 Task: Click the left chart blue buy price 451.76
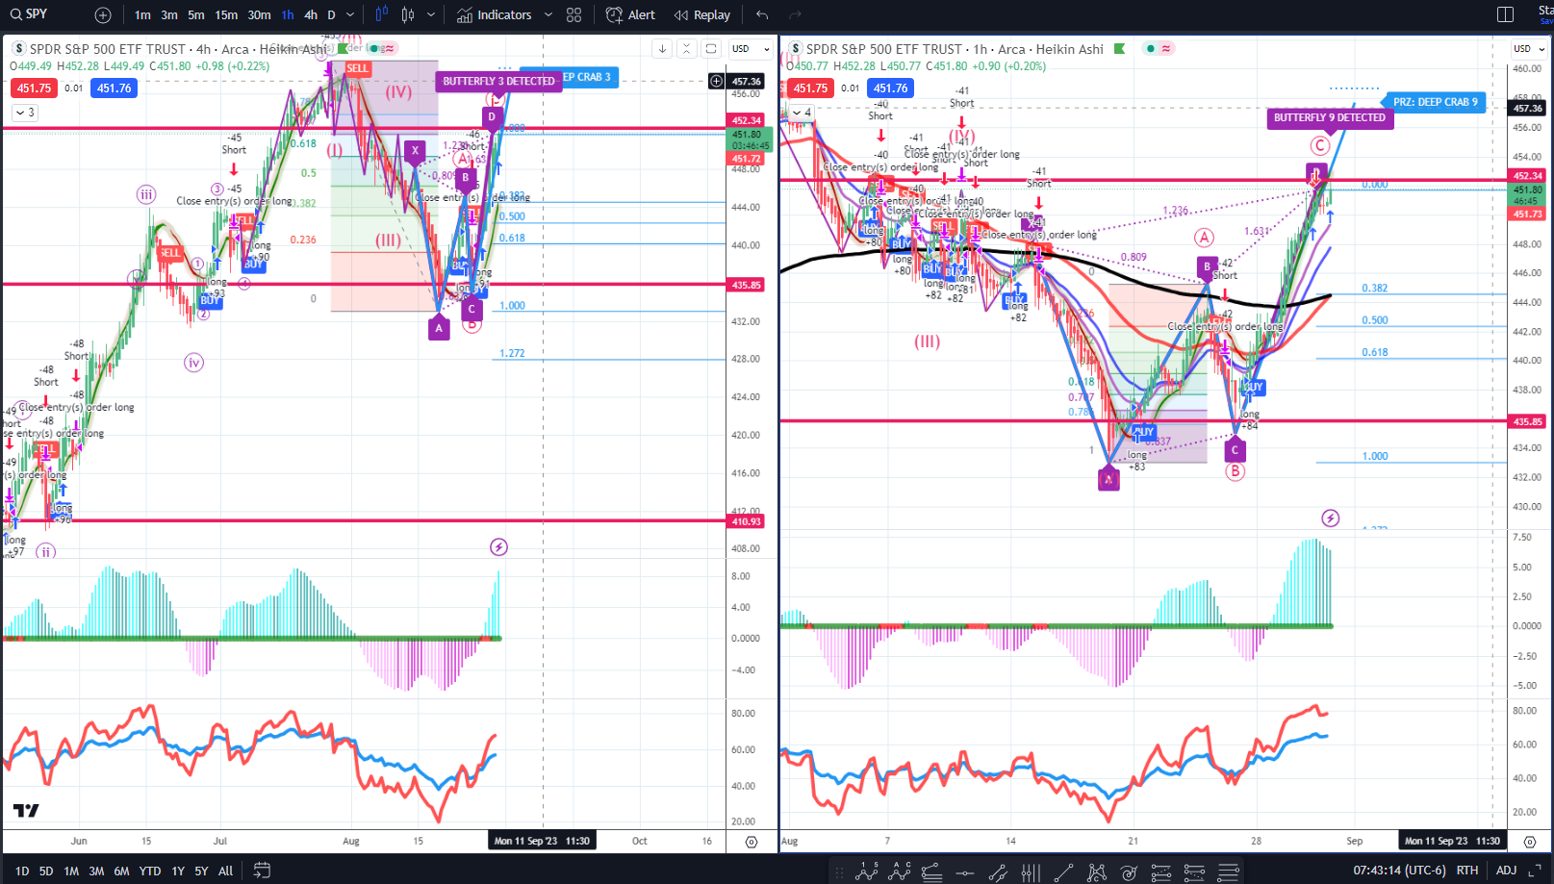click(114, 88)
